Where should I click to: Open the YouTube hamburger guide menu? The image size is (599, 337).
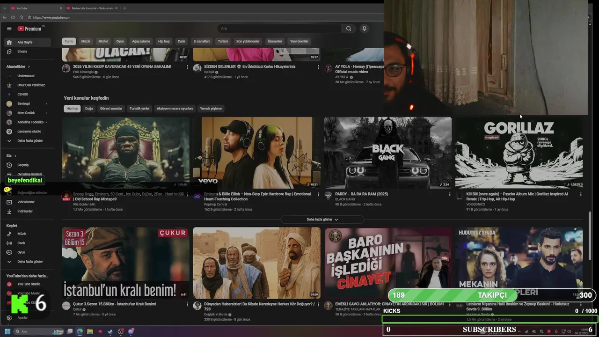click(x=9, y=29)
